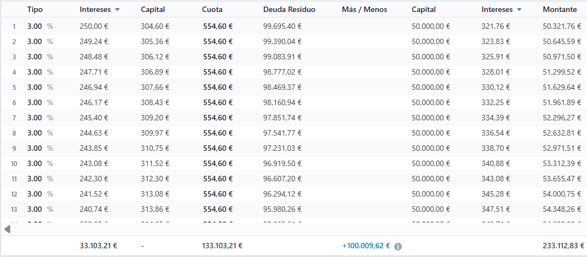Click interest value 336,54 €
The height and width of the screenshot is (257, 587).
[496, 133]
